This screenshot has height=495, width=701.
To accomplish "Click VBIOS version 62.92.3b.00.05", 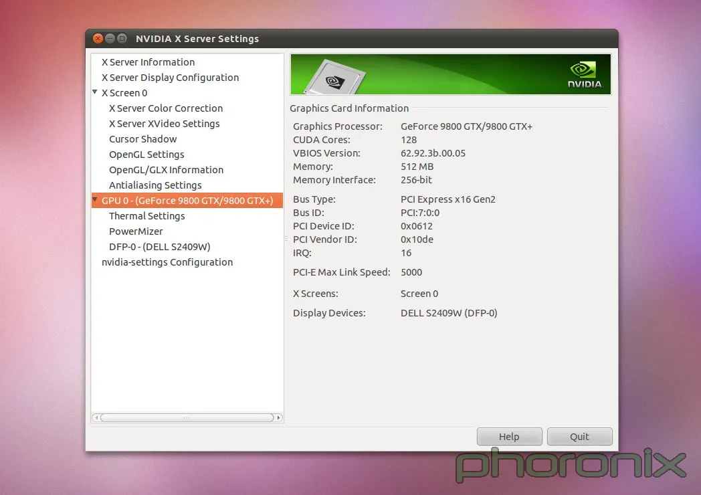I will (x=433, y=153).
